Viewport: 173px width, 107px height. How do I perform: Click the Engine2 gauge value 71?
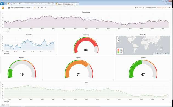tap(79, 75)
